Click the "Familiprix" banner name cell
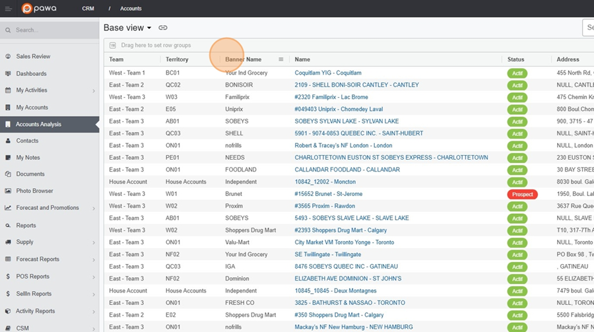Screen dimensions: 594x332 point(237,97)
